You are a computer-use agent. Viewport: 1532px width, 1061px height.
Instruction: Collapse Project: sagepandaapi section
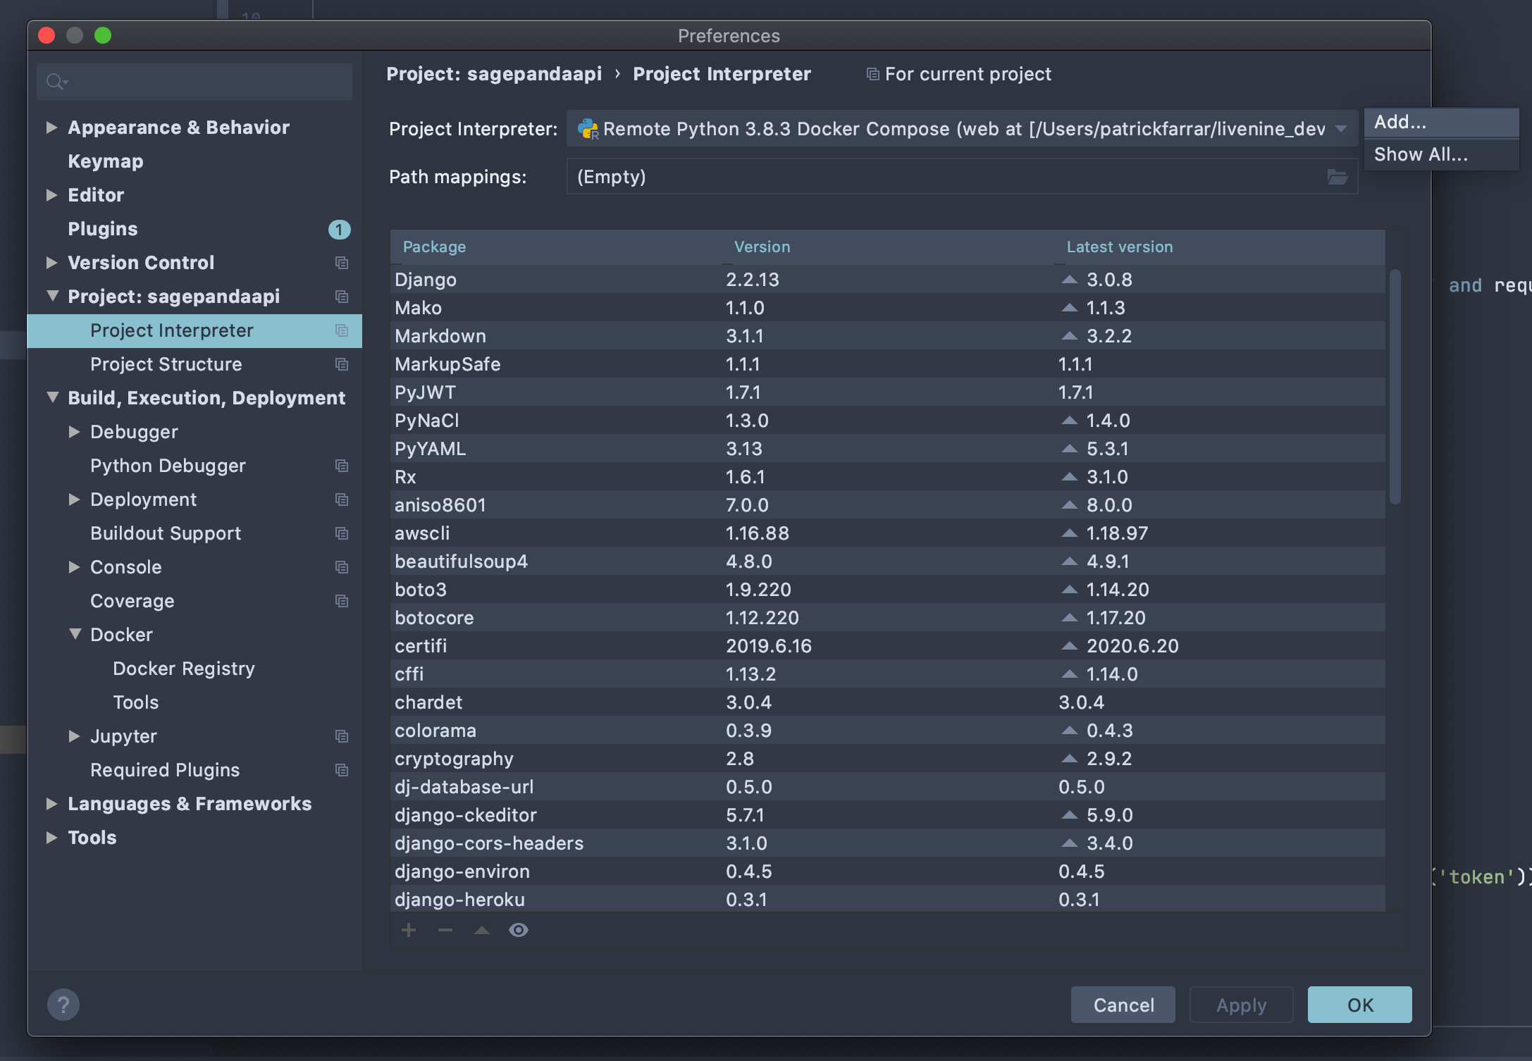pyautogui.click(x=52, y=296)
